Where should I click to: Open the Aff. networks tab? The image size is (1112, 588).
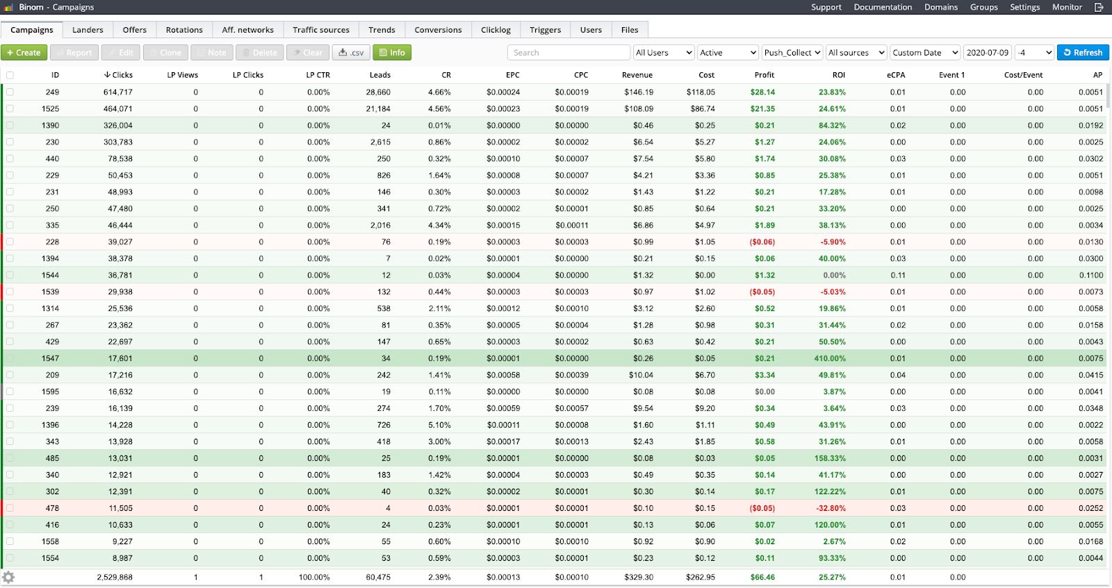(248, 30)
